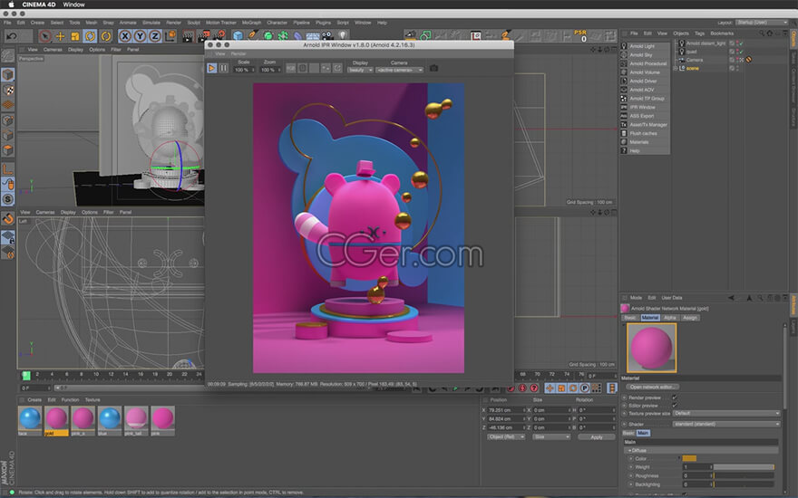Click the coordinate system cube icon
The width and height of the screenshot is (798, 498).
[x=170, y=36]
